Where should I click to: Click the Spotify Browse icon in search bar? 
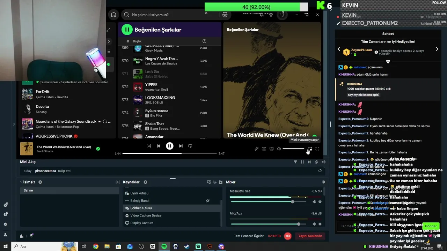coord(225,15)
